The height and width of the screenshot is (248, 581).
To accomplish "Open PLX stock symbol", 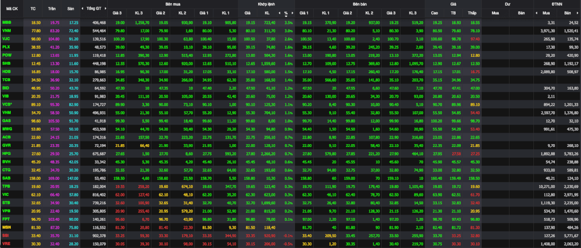I will click(x=6, y=47).
